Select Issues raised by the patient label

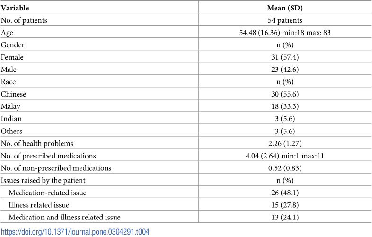[43, 181]
